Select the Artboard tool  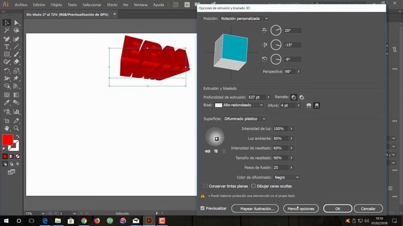(7, 121)
